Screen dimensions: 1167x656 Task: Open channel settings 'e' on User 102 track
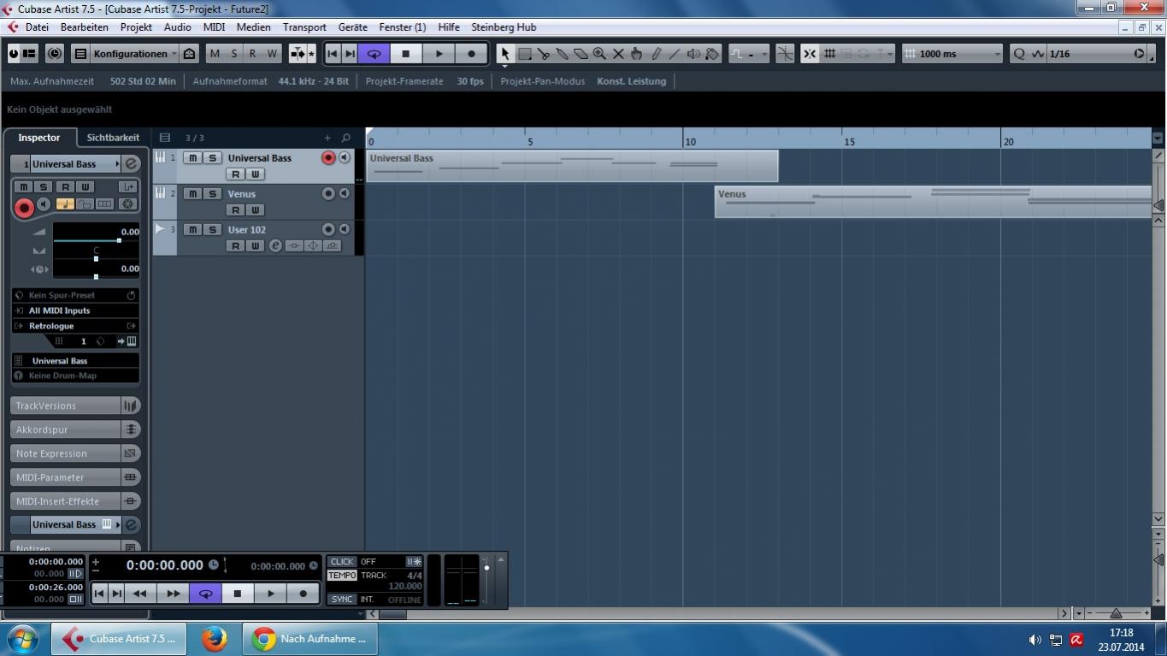point(275,245)
